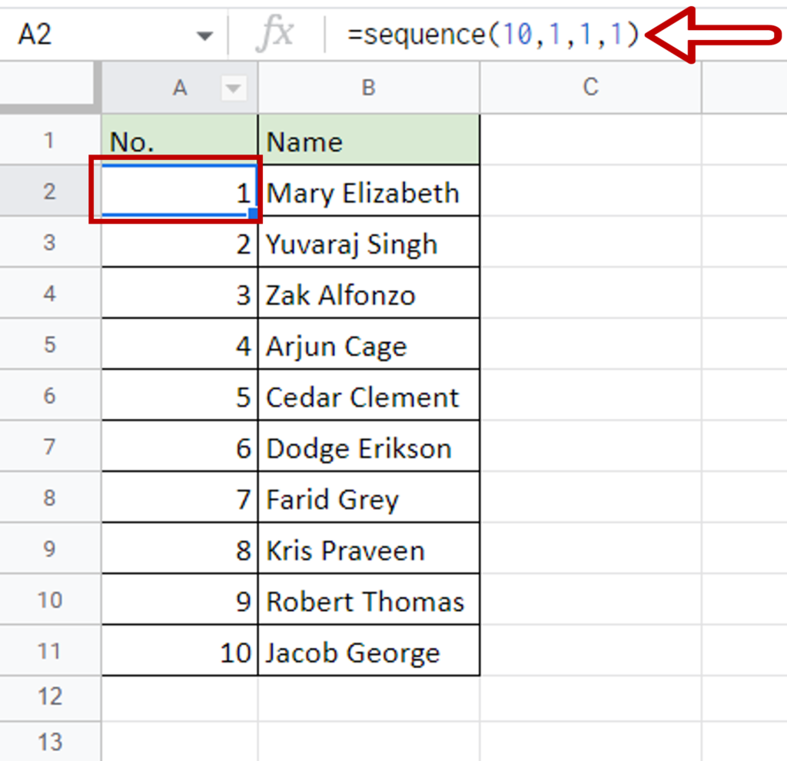The width and height of the screenshot is (787, 761).
Task: Open column A header dropdown arrow
Action: tap(234, 88)
